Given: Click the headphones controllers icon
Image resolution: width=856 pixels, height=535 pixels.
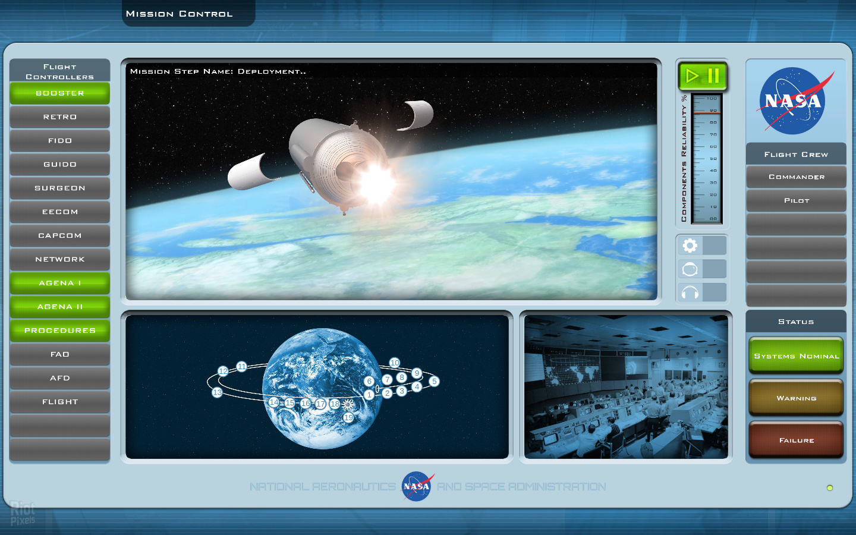Looking at the screenshot, I should pos(690,292).
